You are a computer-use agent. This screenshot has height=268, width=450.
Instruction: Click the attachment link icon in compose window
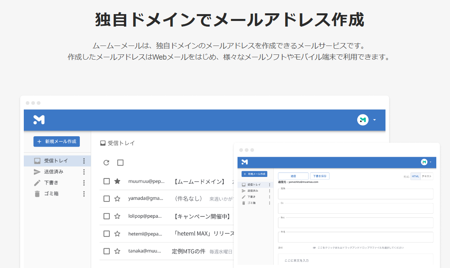point(314,248)
